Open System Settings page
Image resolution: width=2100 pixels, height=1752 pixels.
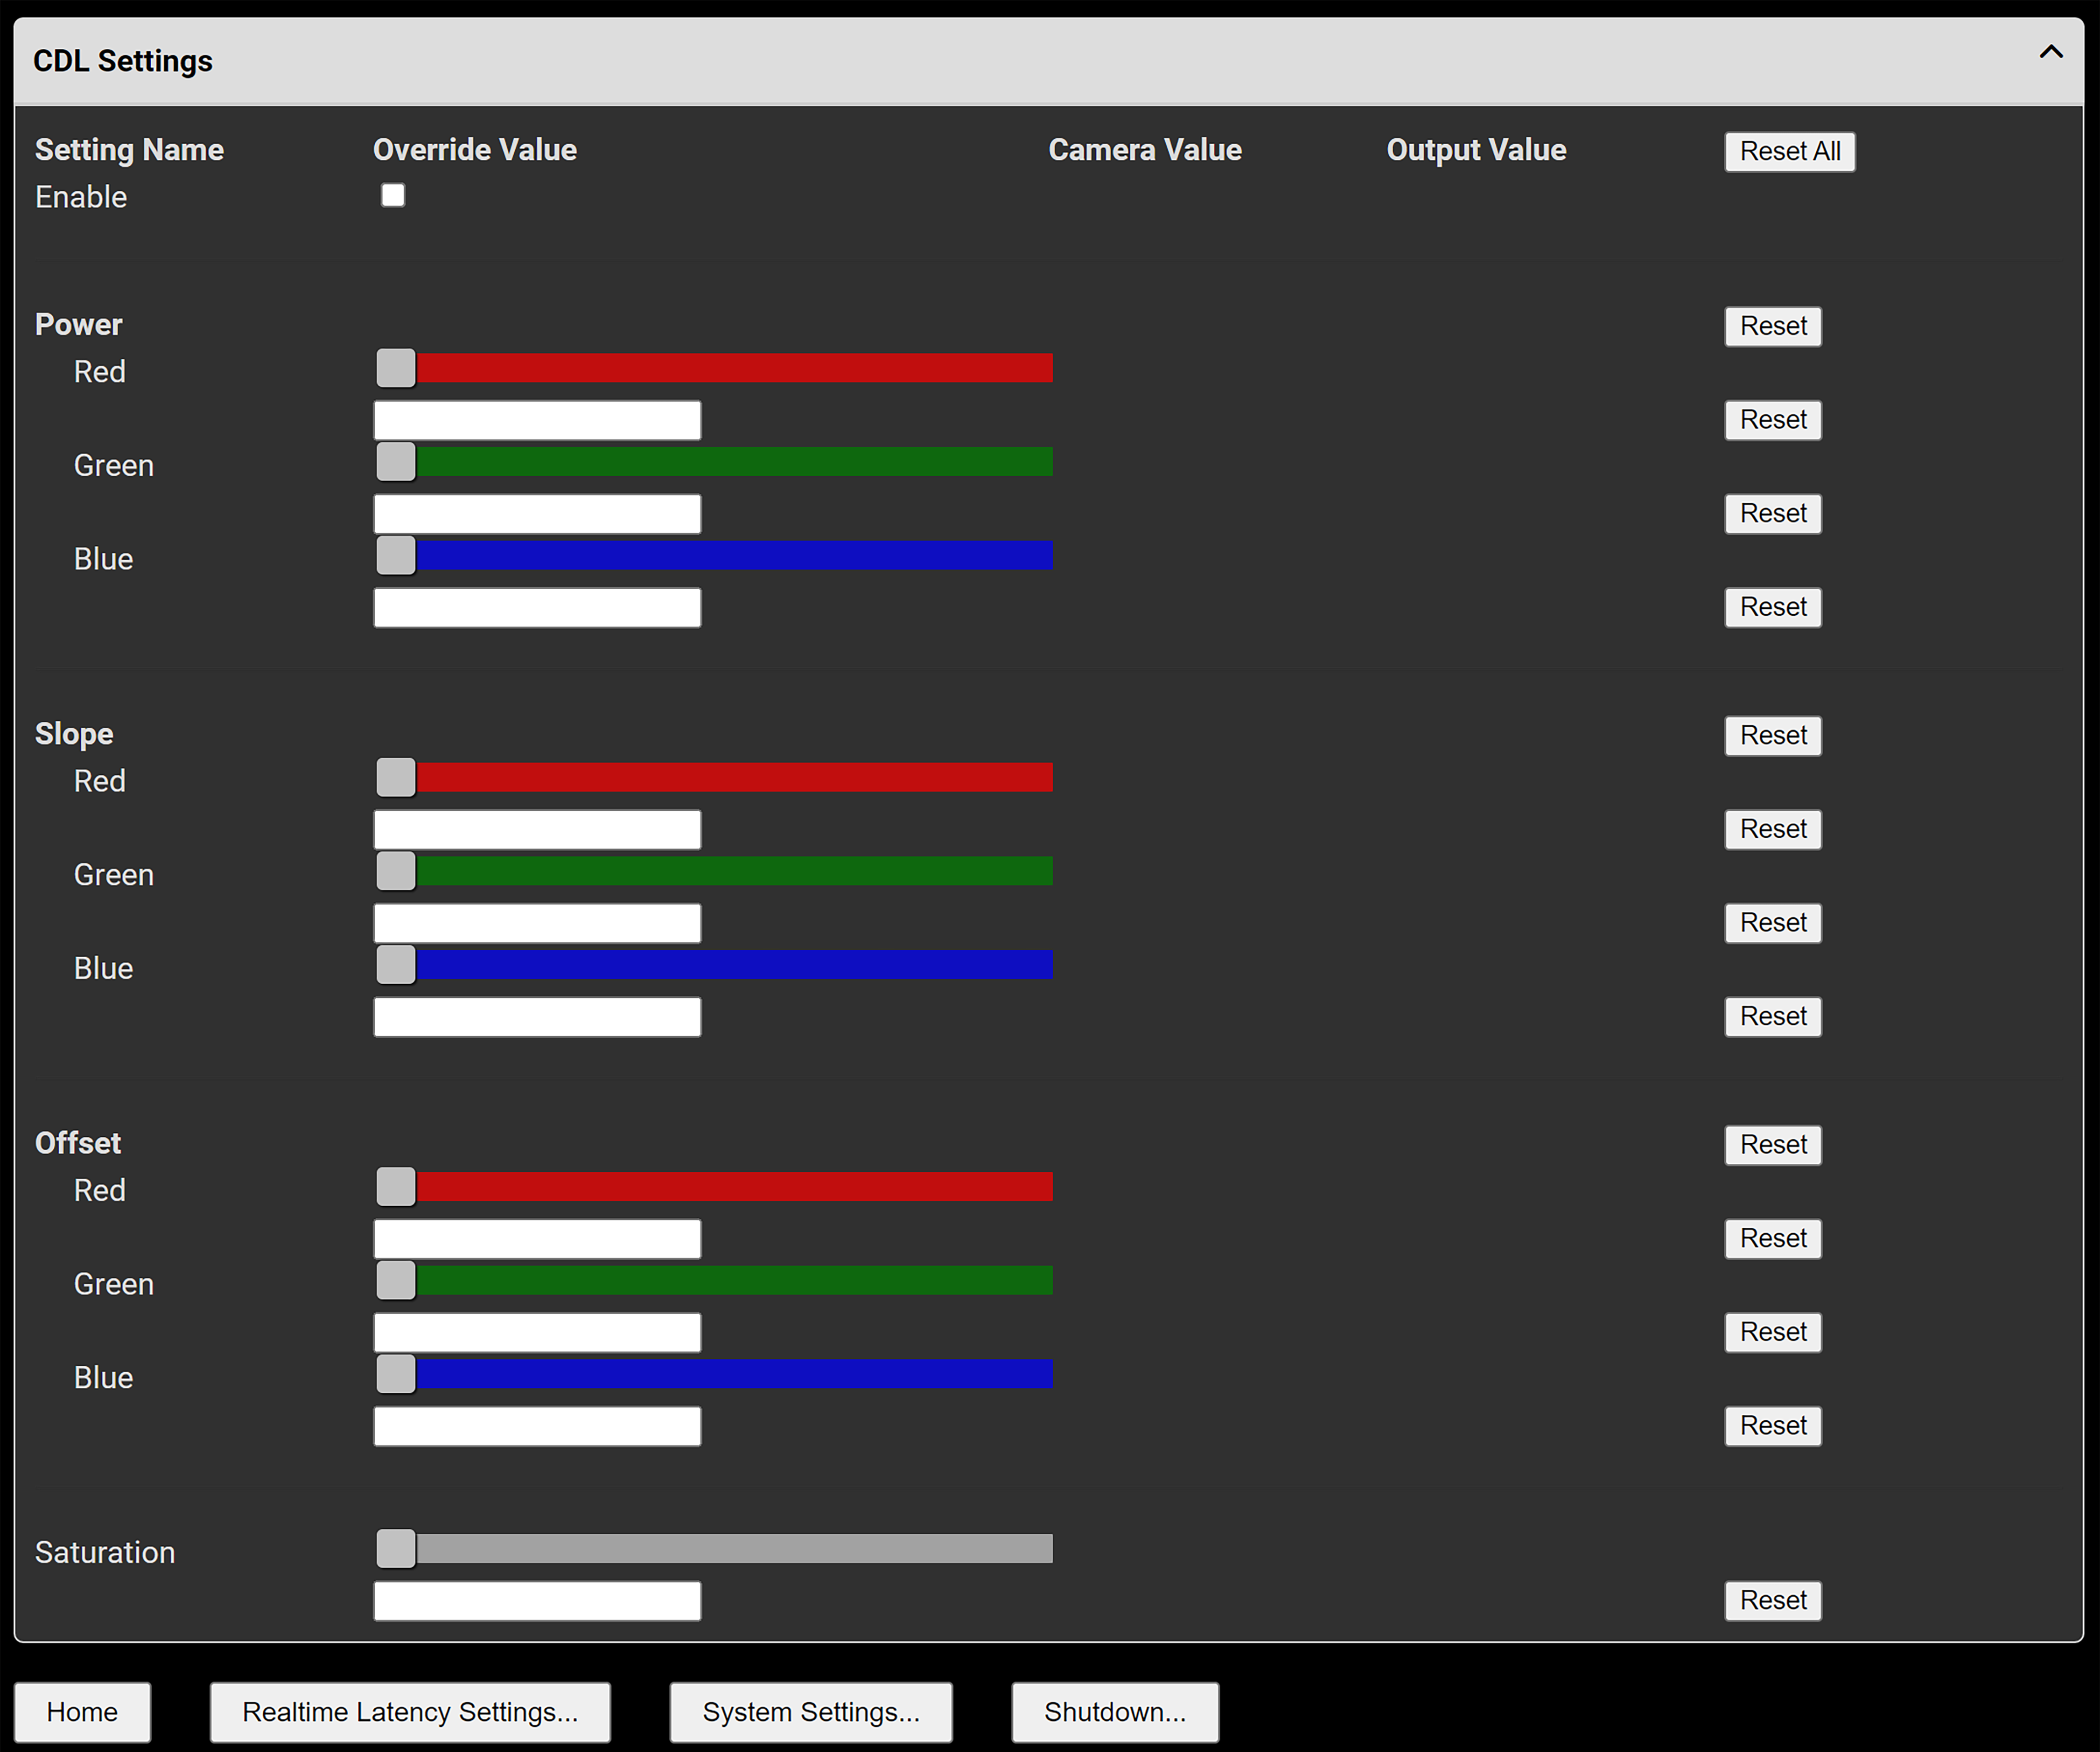click(x=810, y=1712)
